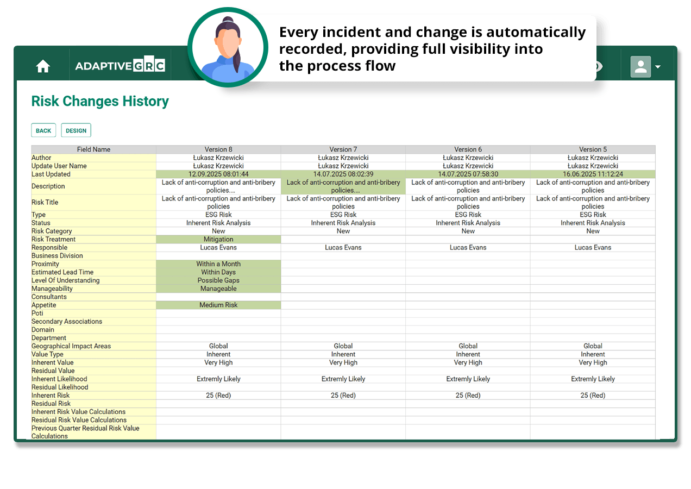Select the Within a Month proximity cell

click(218, 264)
